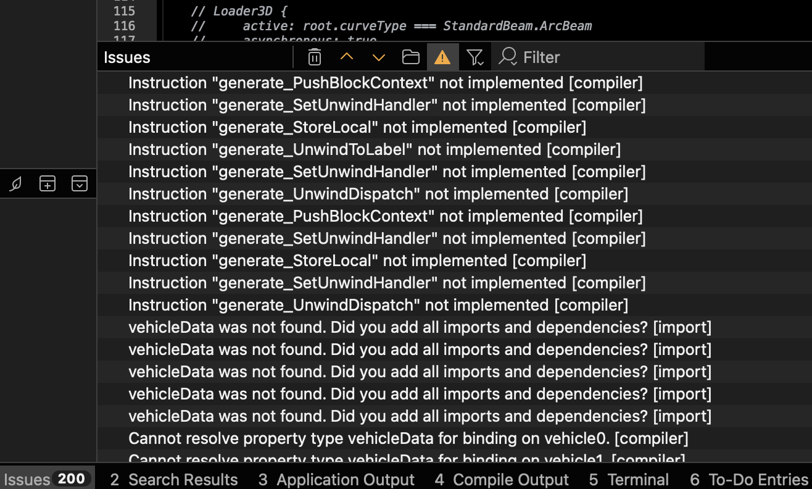
Task: Click the folder icon in Issues toolbar
Action: 411,57
